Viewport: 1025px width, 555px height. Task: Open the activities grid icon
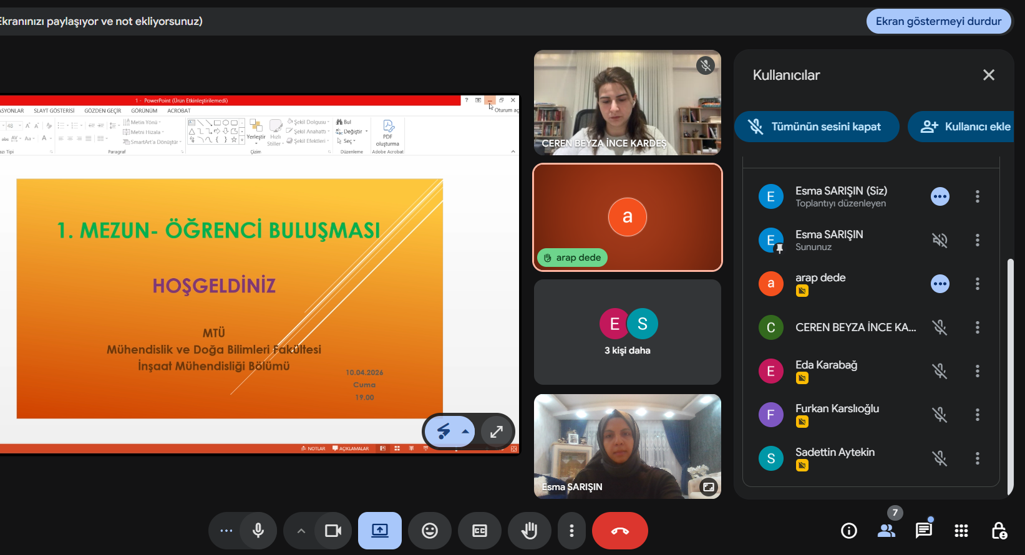[x=961, y=531]
